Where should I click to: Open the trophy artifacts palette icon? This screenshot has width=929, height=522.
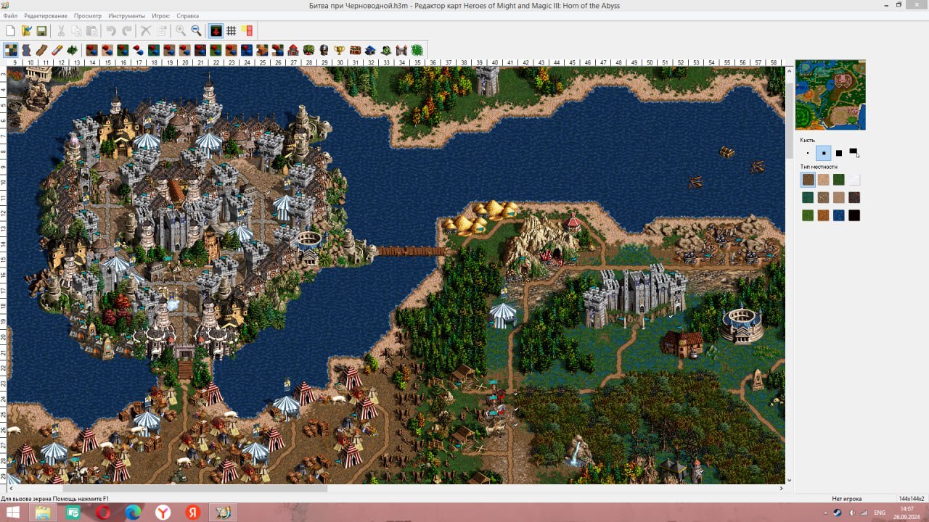click(339, 50)
